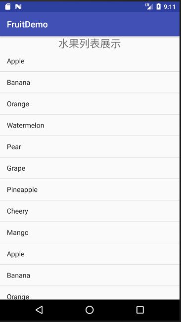Select Pineapple in the list

pos(90,189)
